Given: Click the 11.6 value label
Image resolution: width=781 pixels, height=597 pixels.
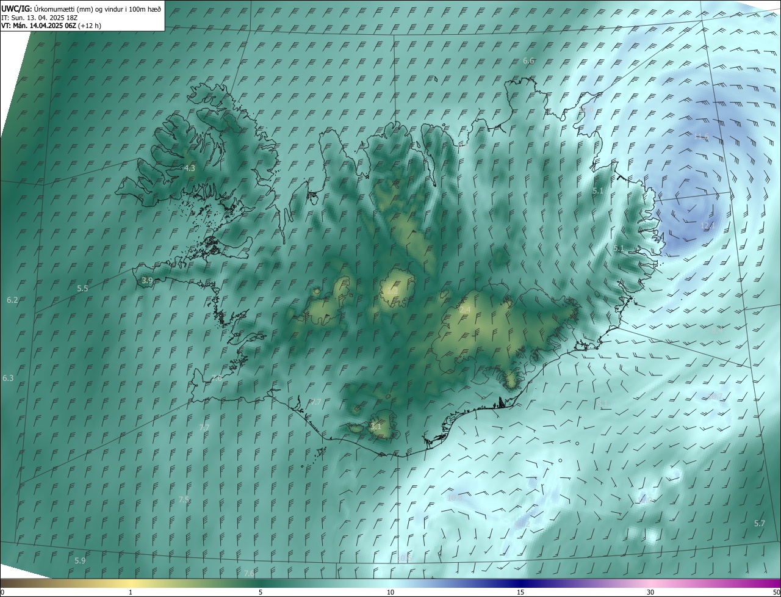Looking at the screenshot, I should (702, 136).
